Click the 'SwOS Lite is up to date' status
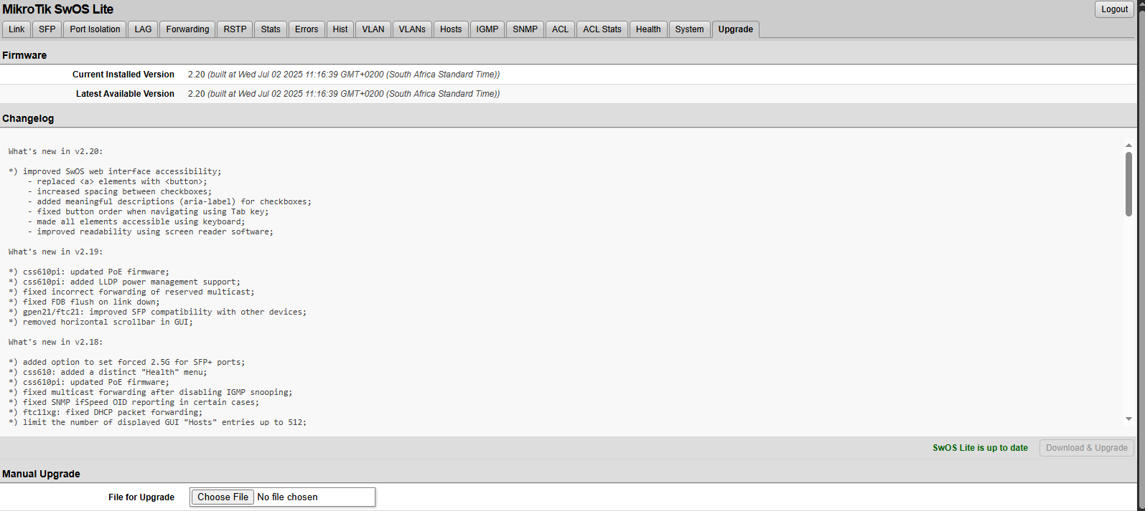The height and width of the screenshot is (511, 1145). tap(980, 448)
